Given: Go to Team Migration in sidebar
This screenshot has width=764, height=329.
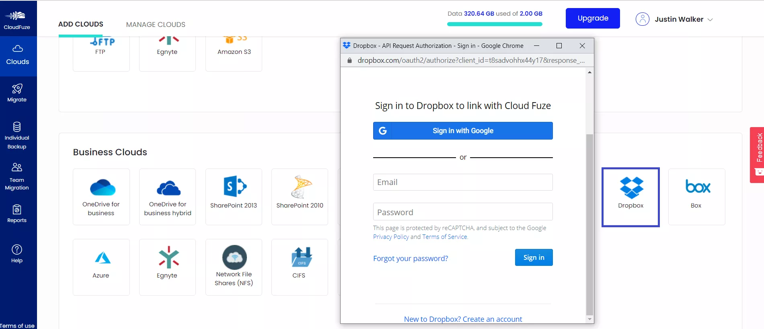Looking at the screenshot, I should click(17, 176).
